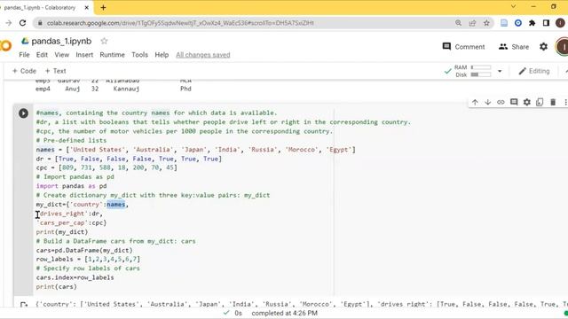This screenshot has height=319, width=568.
Task: Open browser extensions puzzle icon
Action: coord(532,23)
